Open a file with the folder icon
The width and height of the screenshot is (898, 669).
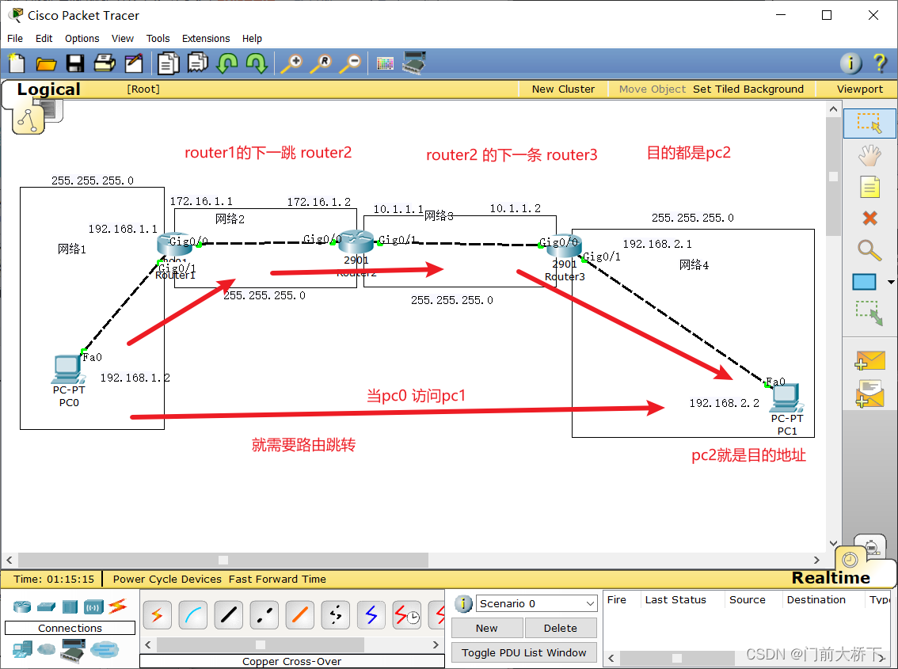click(x=46, y=63)
